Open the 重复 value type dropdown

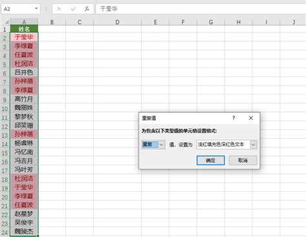161,145
